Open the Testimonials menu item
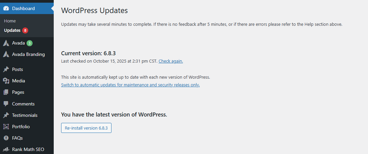368x154 pixels. pos(25,115)
